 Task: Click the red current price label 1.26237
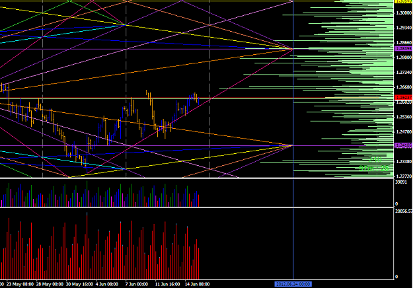[404, 97]
